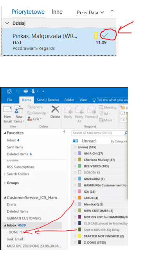Viewport: 153px width, 259px height.
Task: Open By Categories arrangement dropdown
Action: pos(119,141)
